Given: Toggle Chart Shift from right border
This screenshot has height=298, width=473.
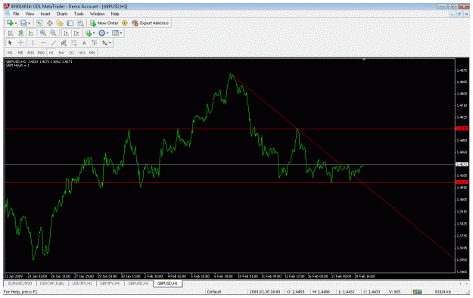Looking at the screenshot, I should point(76,33).
